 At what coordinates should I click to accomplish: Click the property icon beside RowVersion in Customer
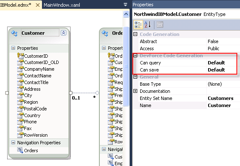(21, 135)
